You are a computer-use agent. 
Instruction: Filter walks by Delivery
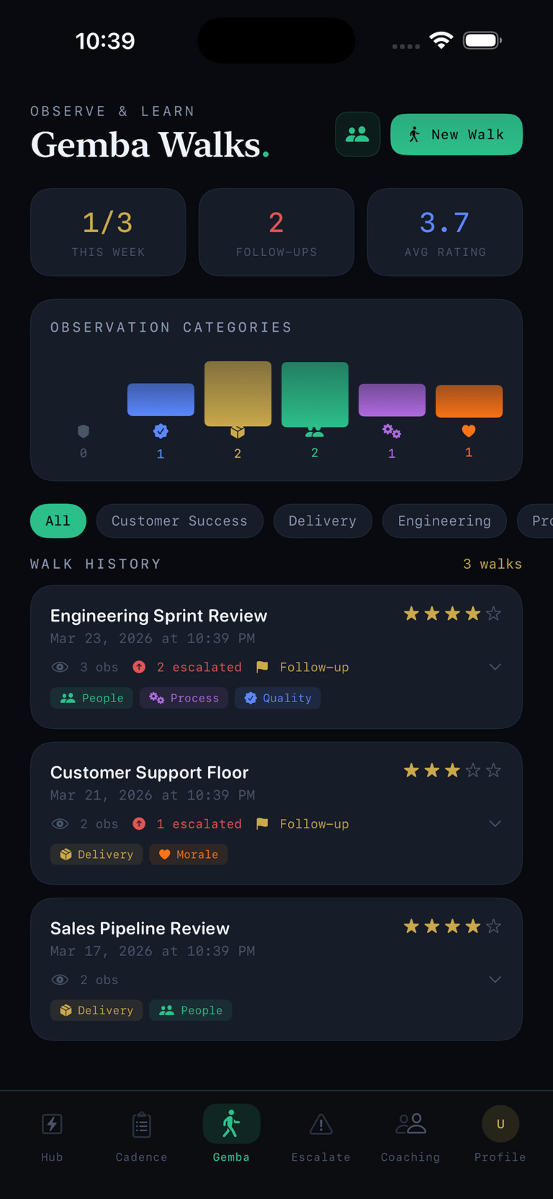point(323,521)
